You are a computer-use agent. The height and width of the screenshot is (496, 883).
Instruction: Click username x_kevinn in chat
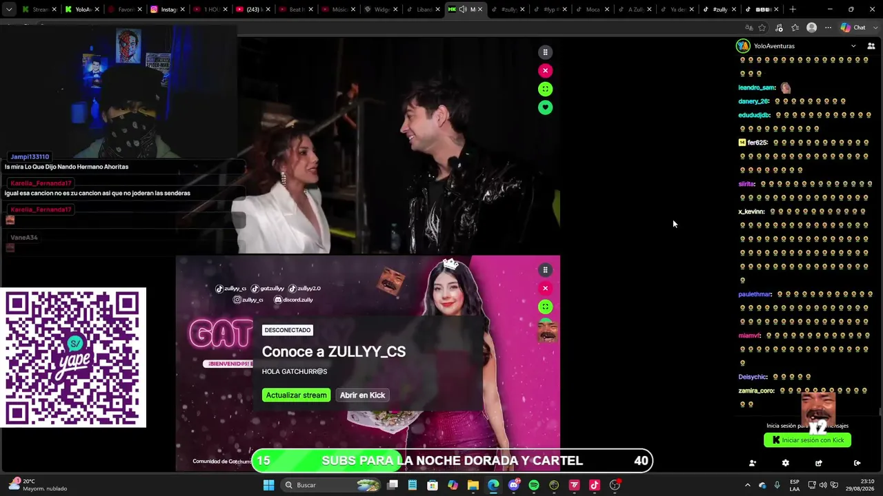[x=751, y=211]
